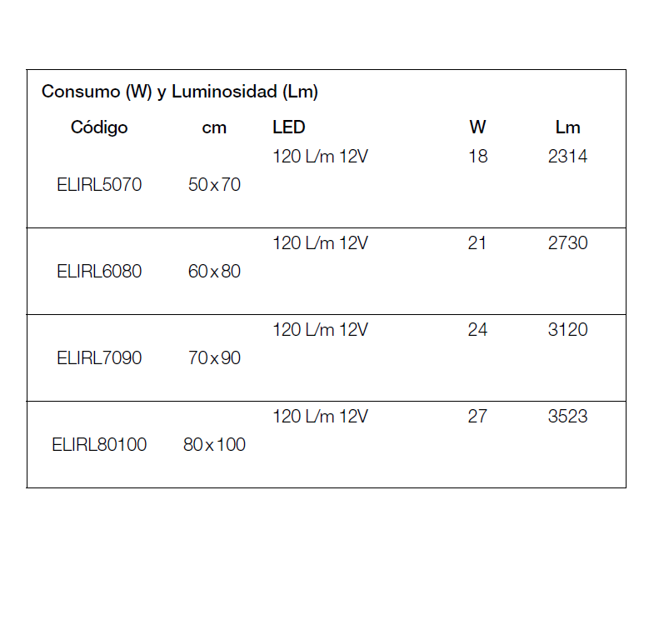Click product code ELIRL7090
The width and height of the screenshot is (649, 640).
99,358
